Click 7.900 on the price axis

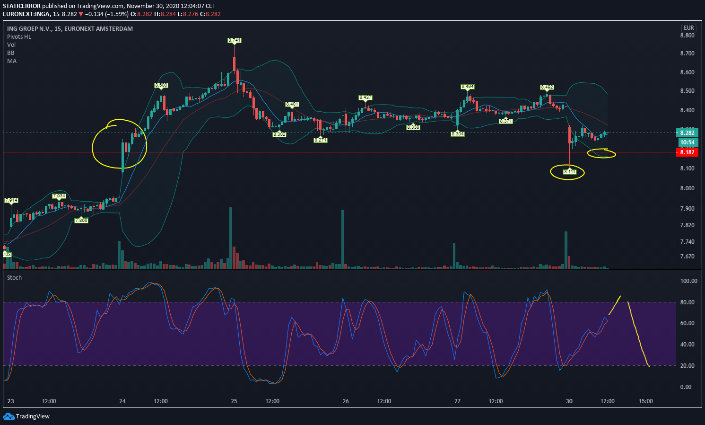point(687,209)
